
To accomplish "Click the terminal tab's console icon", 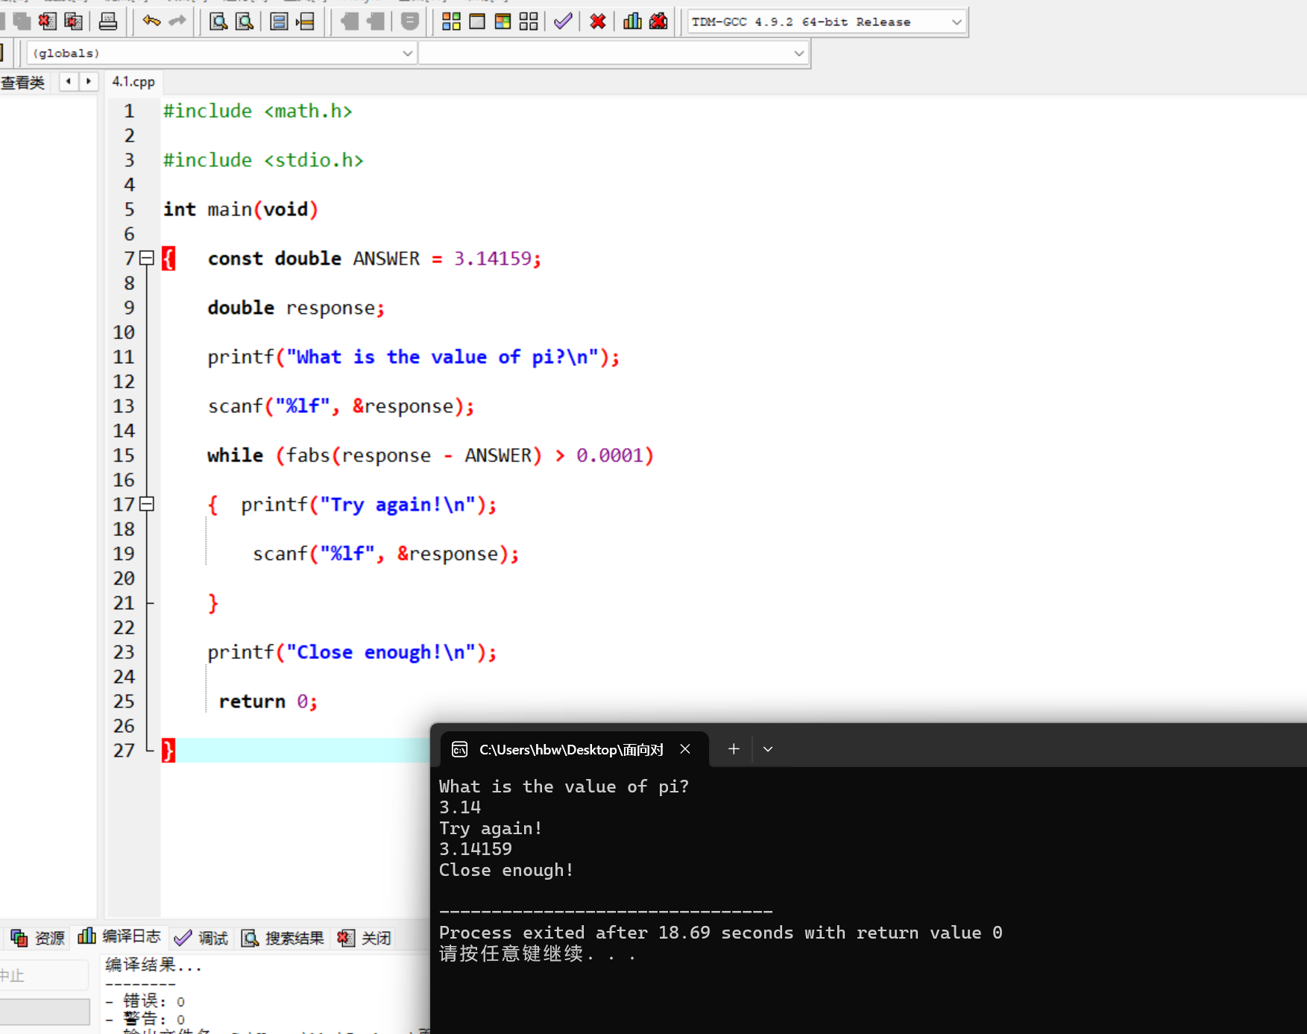I will pyautogui.click(x=460, y=749).
